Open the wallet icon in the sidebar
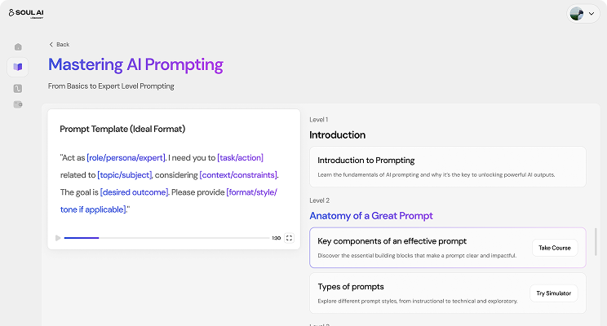The height and width of the screenshot is (326, 607). pos(18,104)
